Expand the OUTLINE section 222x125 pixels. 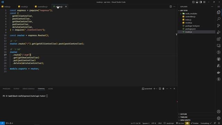pyautogui.click(x=197, y=114)
